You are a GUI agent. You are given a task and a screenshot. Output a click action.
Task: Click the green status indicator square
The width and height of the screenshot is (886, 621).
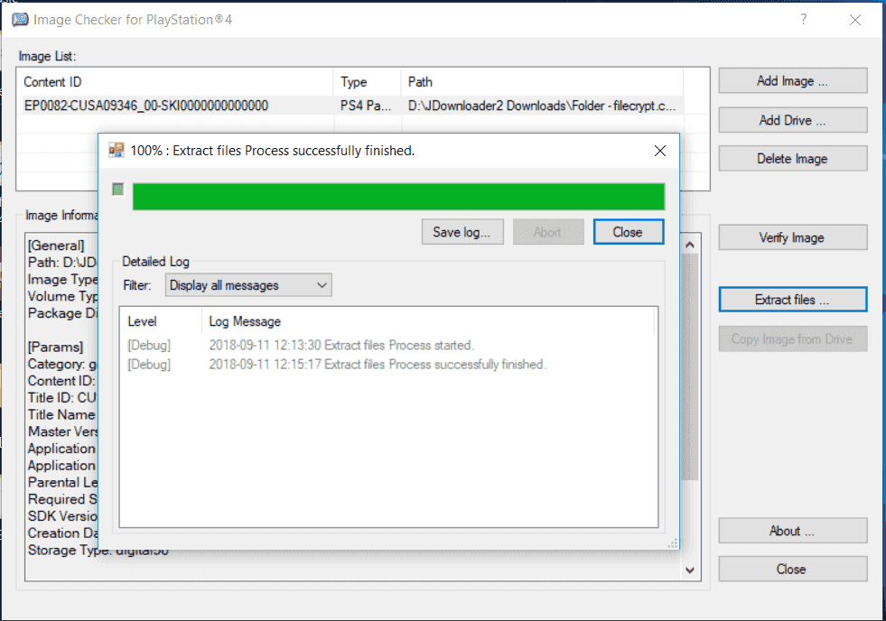point(118,190)
